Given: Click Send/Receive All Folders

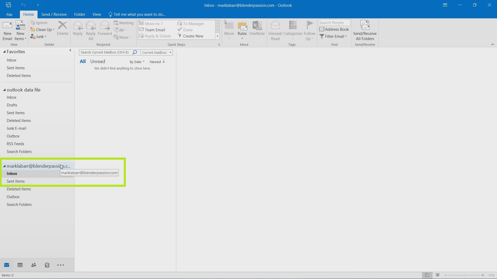Looking at the screenshot, I should pyautogui.click(x=365, y=30).
